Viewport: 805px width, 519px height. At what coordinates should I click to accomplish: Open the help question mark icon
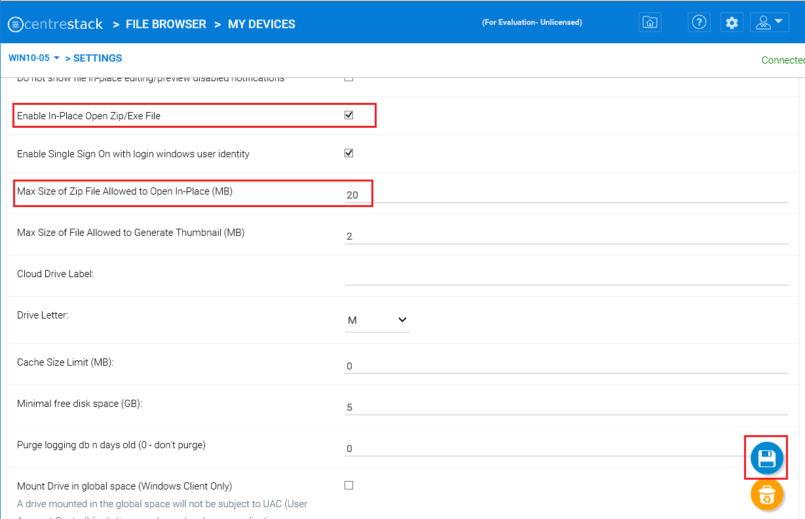click(700, 22)
